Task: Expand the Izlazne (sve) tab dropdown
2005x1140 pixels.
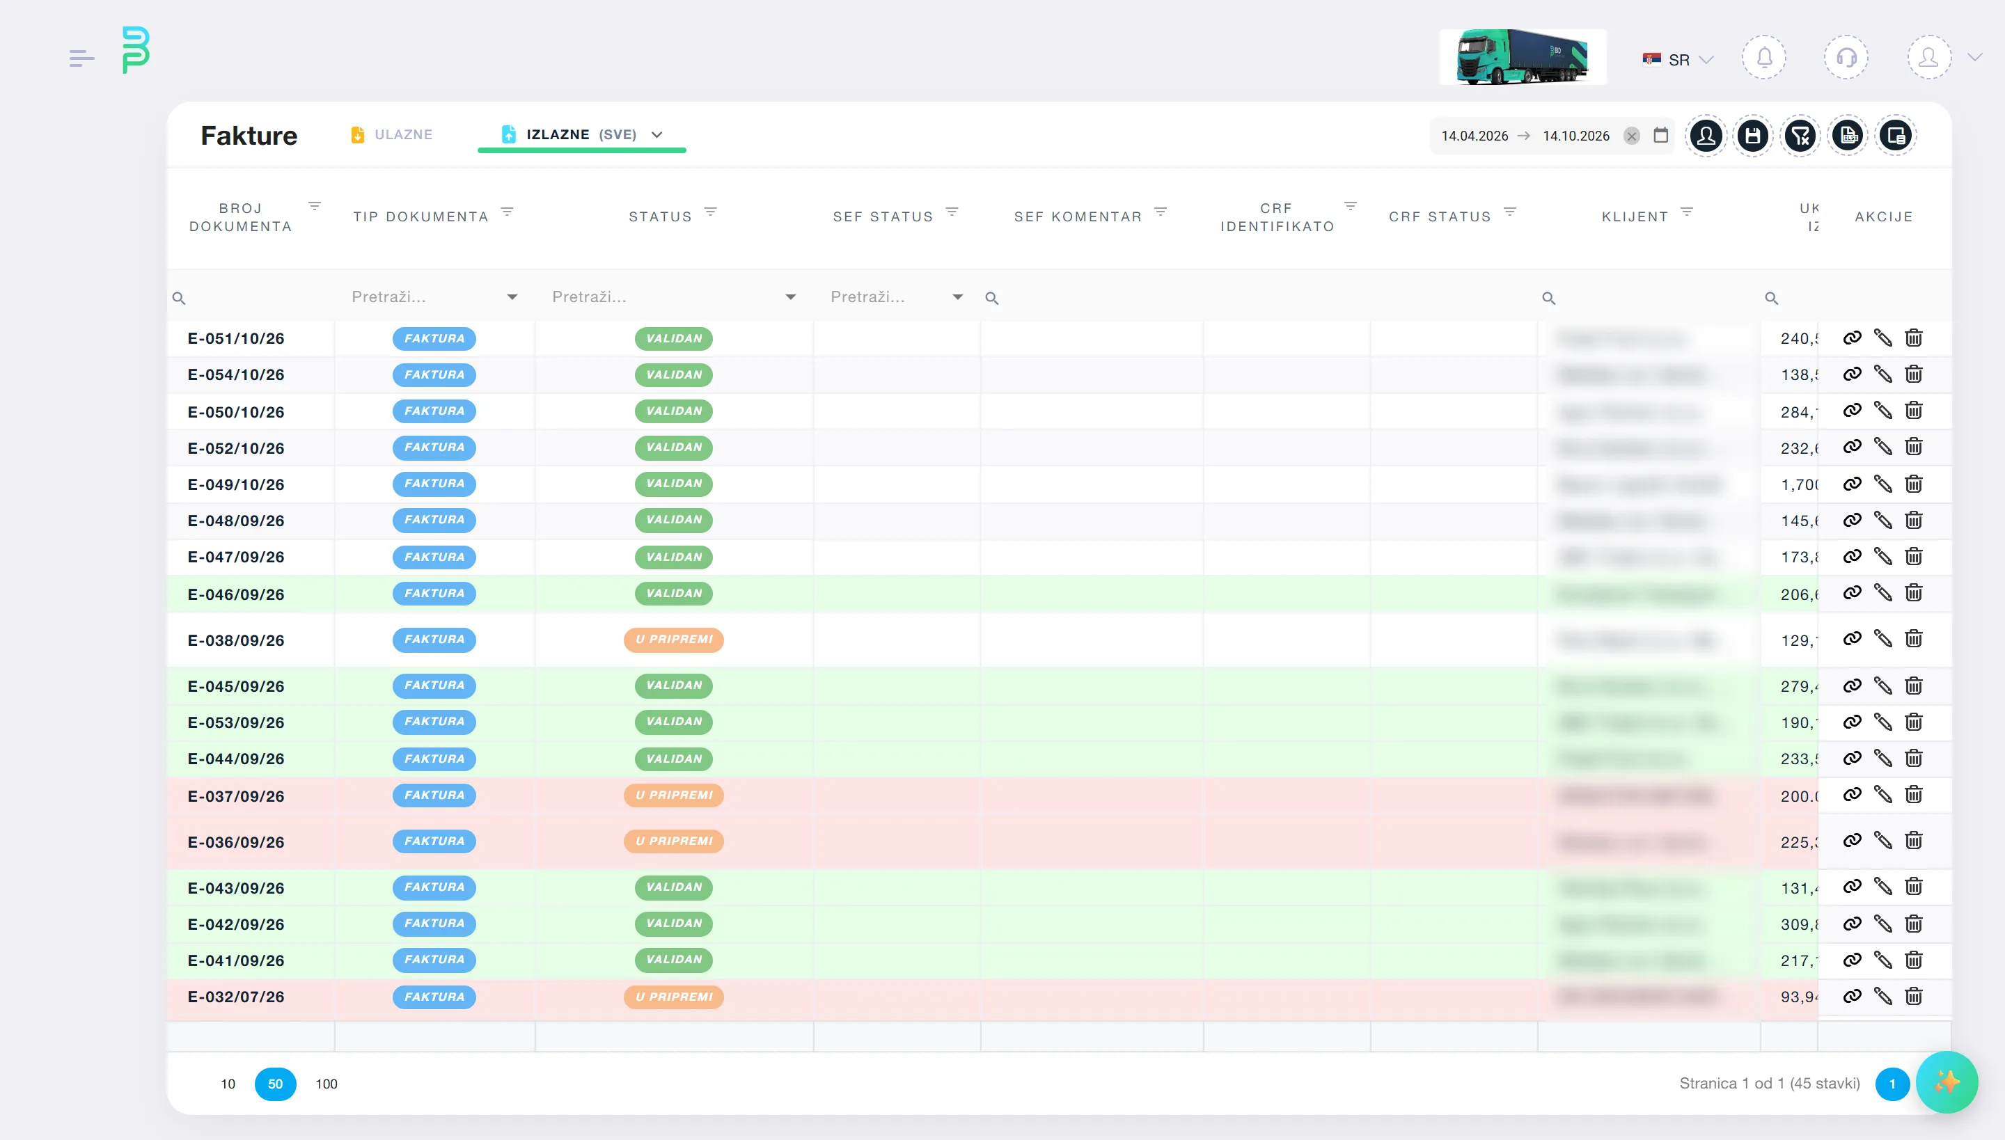Action: pyautogui.click(x=657, y=135)
